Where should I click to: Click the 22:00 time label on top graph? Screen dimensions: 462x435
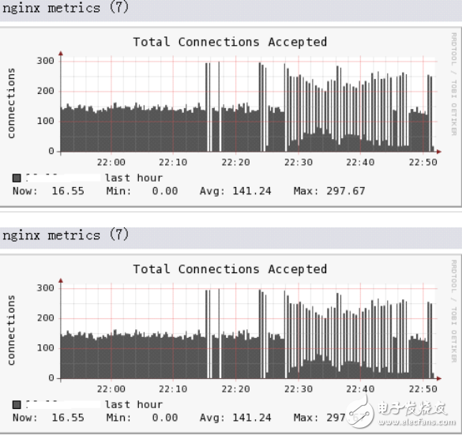click(x=111, y=163)
